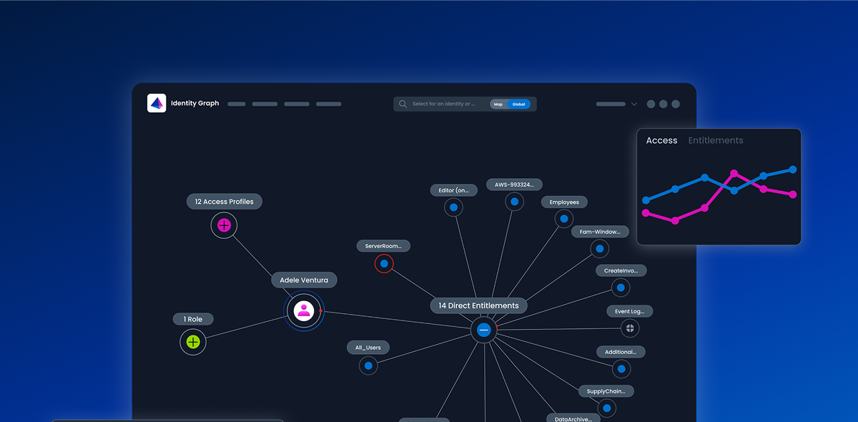Open the dropdown chevron in the top-right header

[x=634, y=104]
